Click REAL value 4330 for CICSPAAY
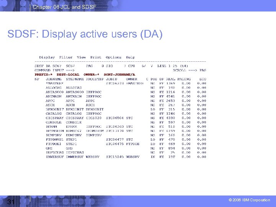This screenshot has width=276, height=207. [171, 118]
